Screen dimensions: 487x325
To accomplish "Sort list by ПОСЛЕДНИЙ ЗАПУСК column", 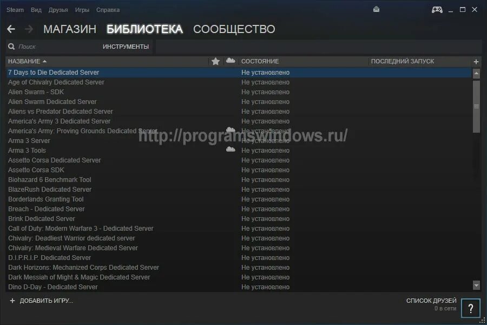I will click(403, 61).
